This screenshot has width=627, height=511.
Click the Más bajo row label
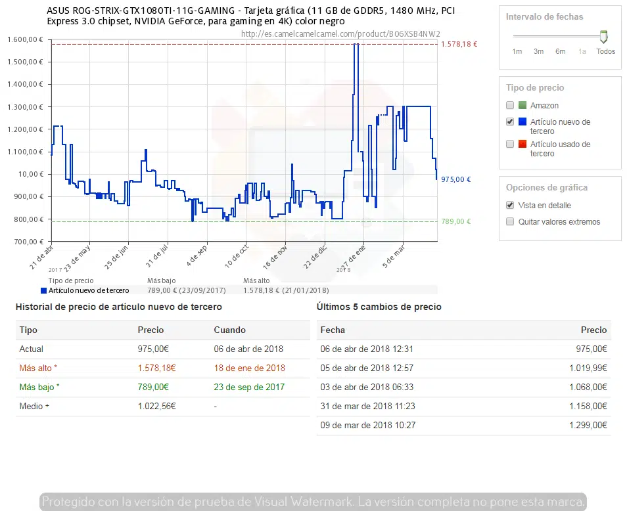coord(39,387)
